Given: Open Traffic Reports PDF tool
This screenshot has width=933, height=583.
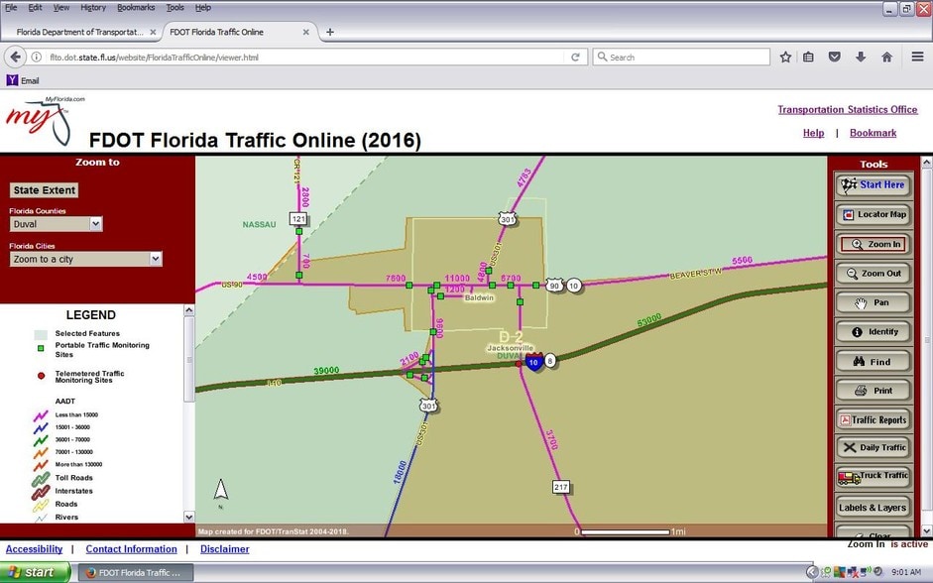Looking at the screenshot, I should (x=874, y=420).
